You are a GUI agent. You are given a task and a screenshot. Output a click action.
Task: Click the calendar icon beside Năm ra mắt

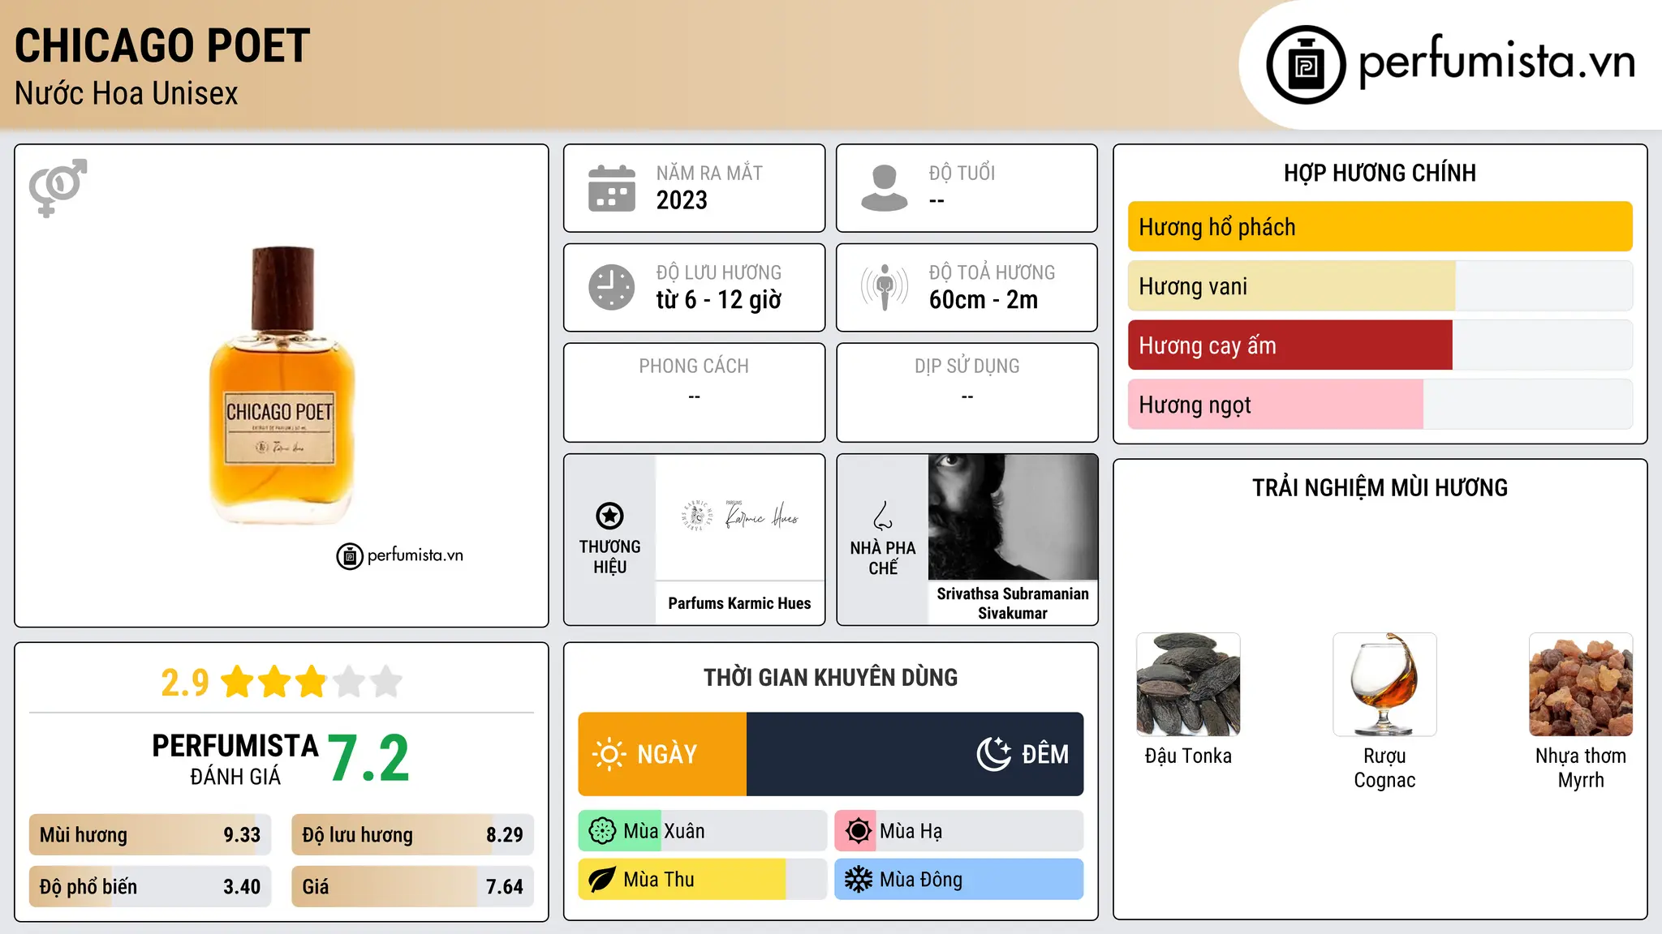pos(612,188)
